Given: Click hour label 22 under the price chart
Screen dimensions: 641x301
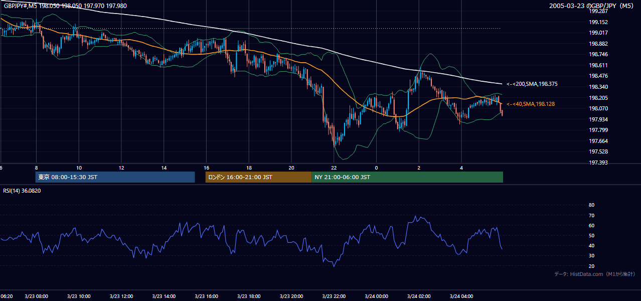Looking at the screenshot, I should (x=334, y=168).
